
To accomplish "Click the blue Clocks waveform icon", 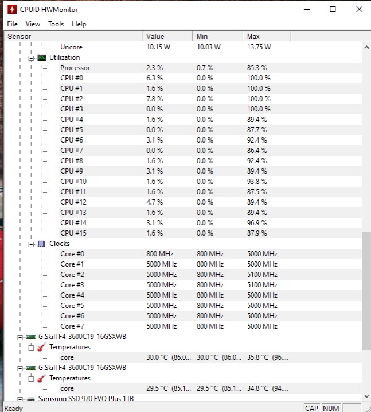I will (x=42, y=244).
